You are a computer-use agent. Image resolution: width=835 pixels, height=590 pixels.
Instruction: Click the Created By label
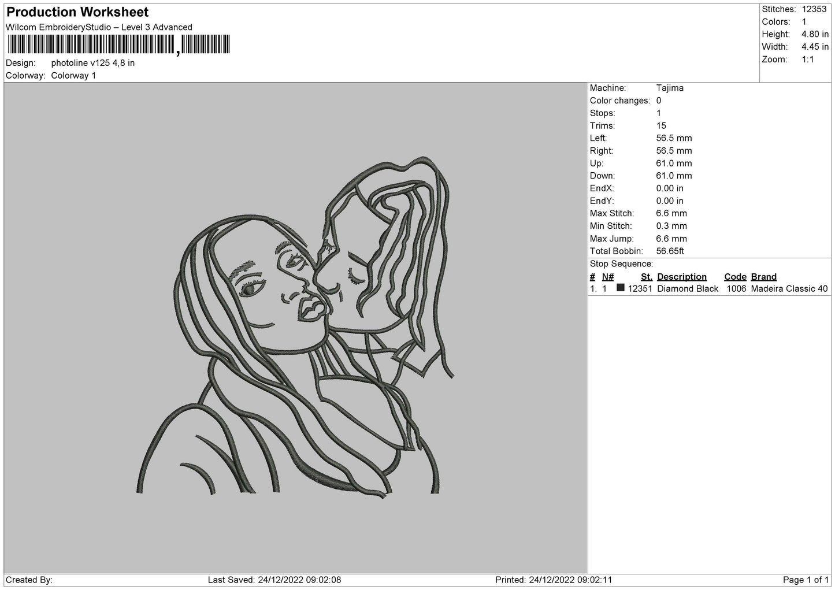pyautogui.click(x=29, y=580)
